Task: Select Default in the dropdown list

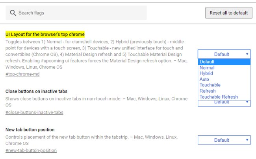Action: click(207, 62)
